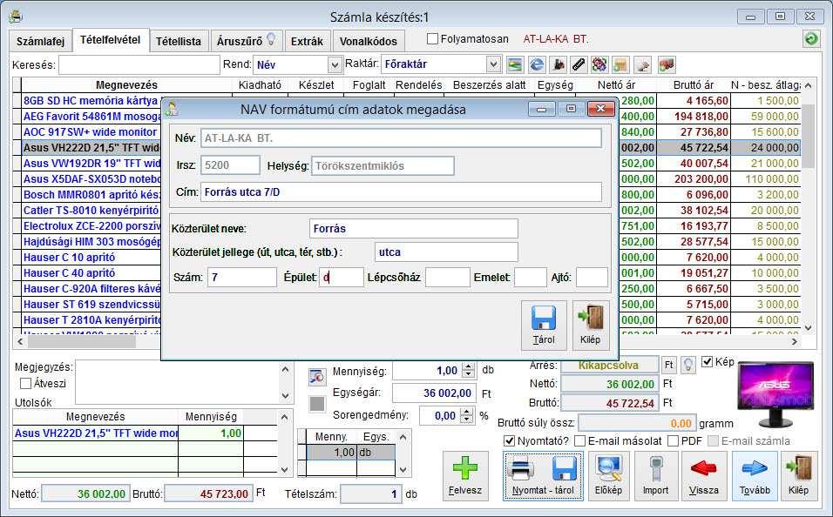Click the red boxes with plus icon

point(667,64)
